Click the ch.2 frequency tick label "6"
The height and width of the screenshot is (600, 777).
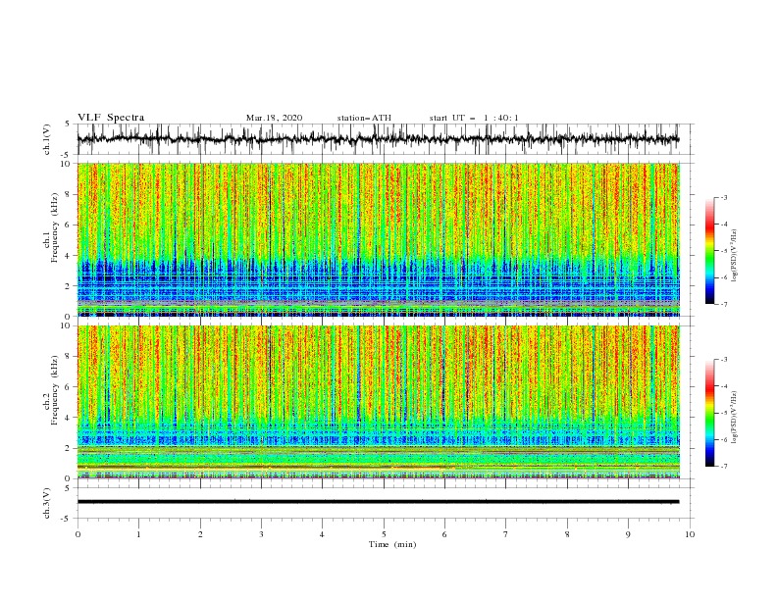tap(69, 387)
